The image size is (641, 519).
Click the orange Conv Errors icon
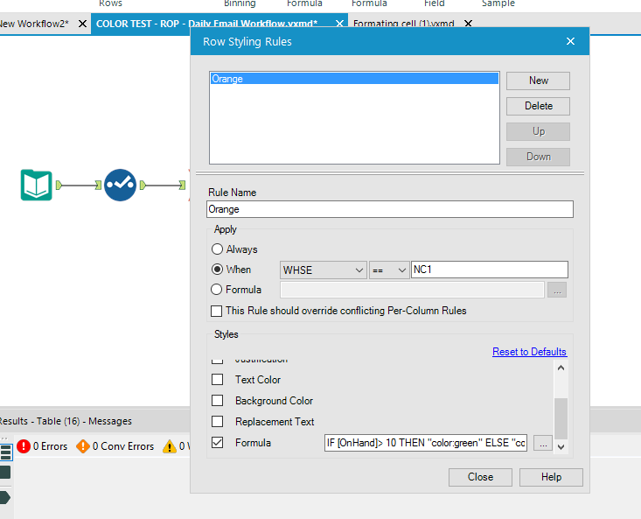click(x=83, y=445)
